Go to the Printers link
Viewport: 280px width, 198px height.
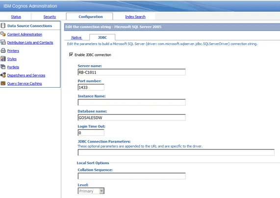[x=13, y=50]
